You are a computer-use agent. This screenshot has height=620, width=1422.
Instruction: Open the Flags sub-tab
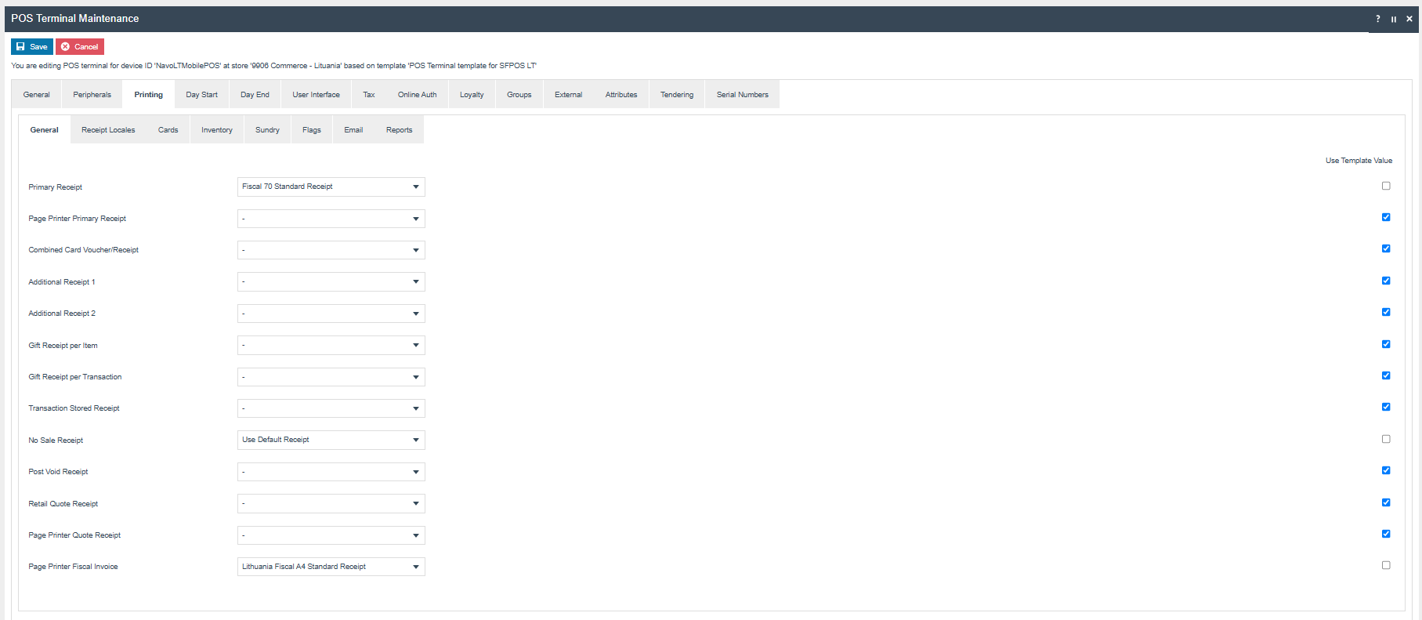click(311, 130)
